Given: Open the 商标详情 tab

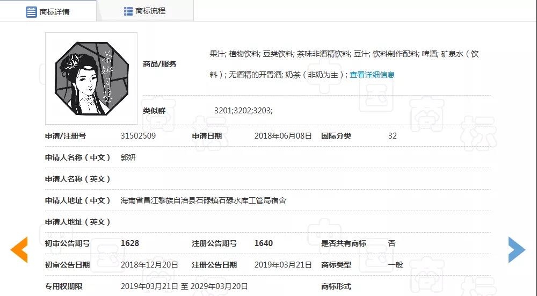Looking at the screenshot, I should [48, 11].
